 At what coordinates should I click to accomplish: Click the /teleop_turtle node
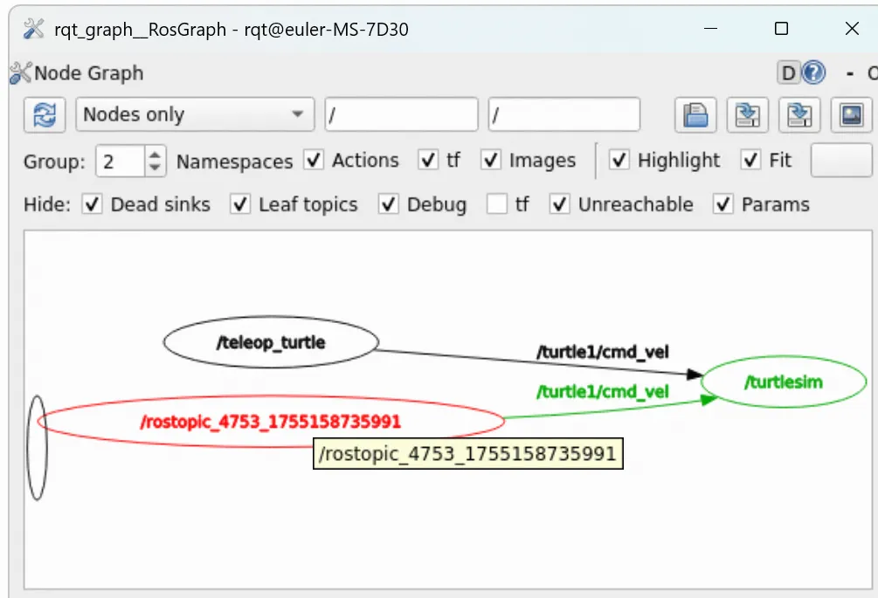[271, 342]
